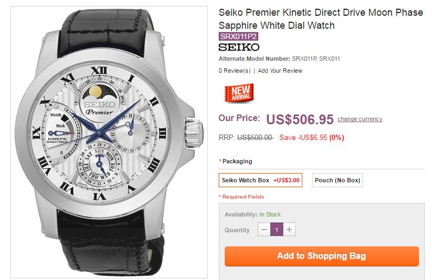Click the In Stock availability text
Image resolution: width=432 pixels, height=280 pixels.
270,214
